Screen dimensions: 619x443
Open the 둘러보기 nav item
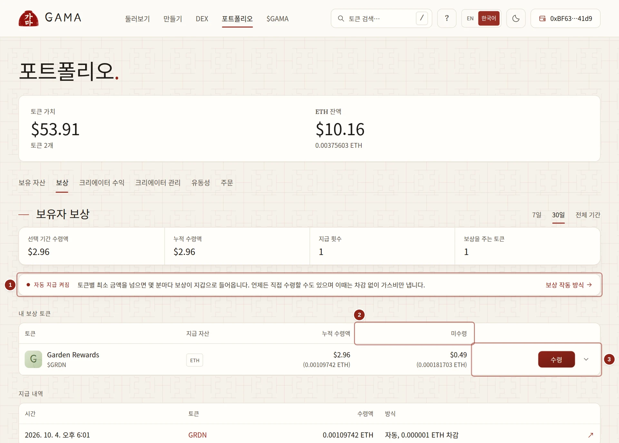(x=137, y=19)
